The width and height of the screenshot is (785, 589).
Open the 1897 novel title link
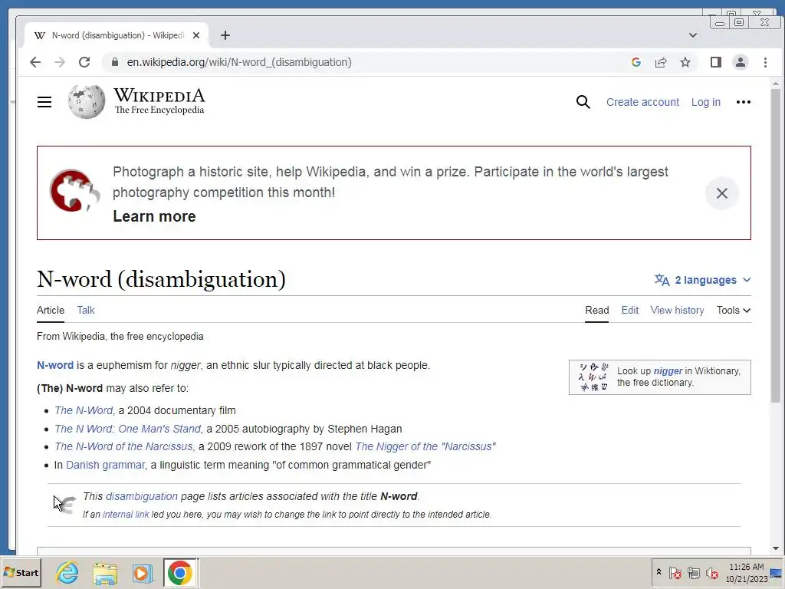click(x=425, y=446)
